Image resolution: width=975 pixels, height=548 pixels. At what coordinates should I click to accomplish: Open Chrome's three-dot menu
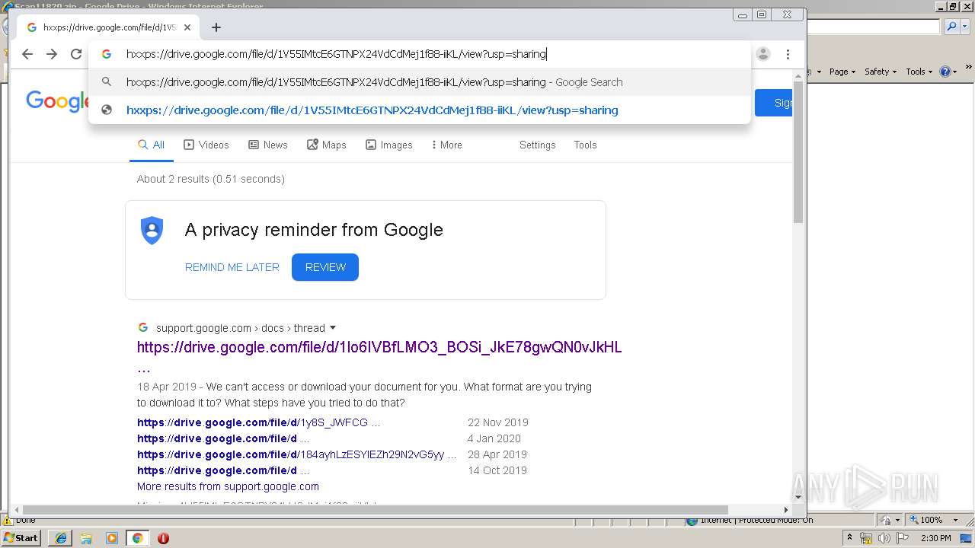point(788,54)
